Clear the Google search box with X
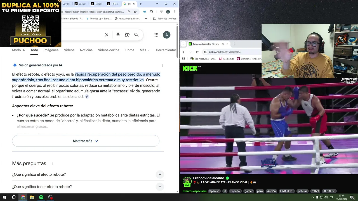Screen dimensions: 358x201 coord(107,35)
